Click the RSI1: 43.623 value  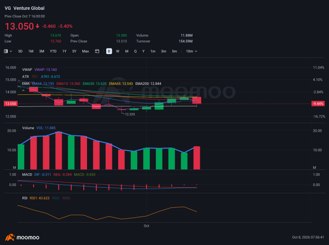click(39, 198)
